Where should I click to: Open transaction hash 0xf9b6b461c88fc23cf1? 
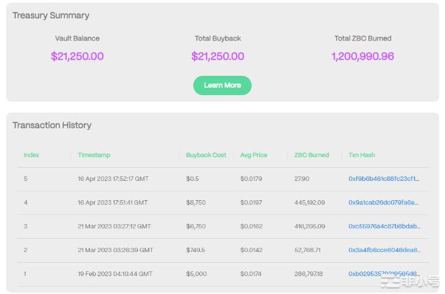[383, 178]
